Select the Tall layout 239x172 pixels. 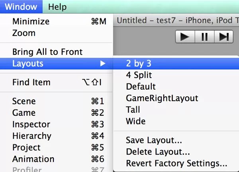pos(133,109)
